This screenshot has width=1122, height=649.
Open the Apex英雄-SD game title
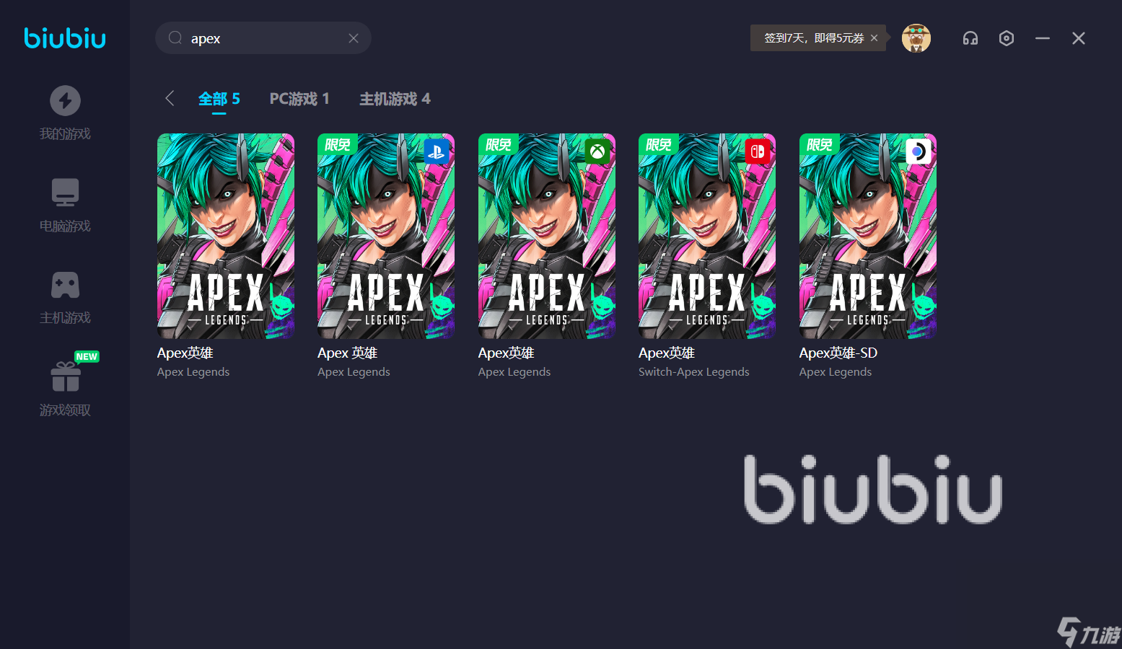coord(838,353)
